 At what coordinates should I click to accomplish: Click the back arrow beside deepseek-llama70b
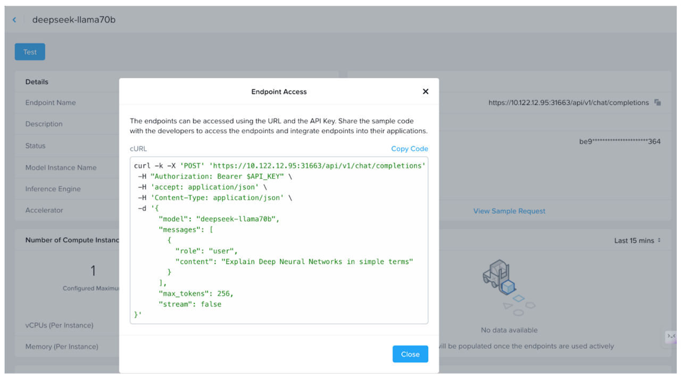click(14, 19)
